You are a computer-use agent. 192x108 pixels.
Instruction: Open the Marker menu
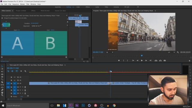tap(22, 4)
